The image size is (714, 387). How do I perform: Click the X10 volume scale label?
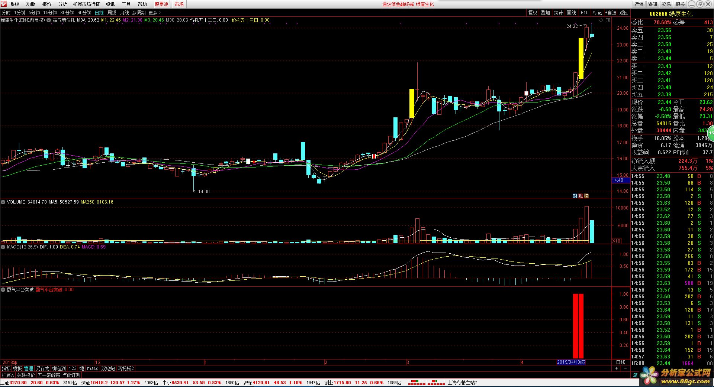tap(616, 241)
